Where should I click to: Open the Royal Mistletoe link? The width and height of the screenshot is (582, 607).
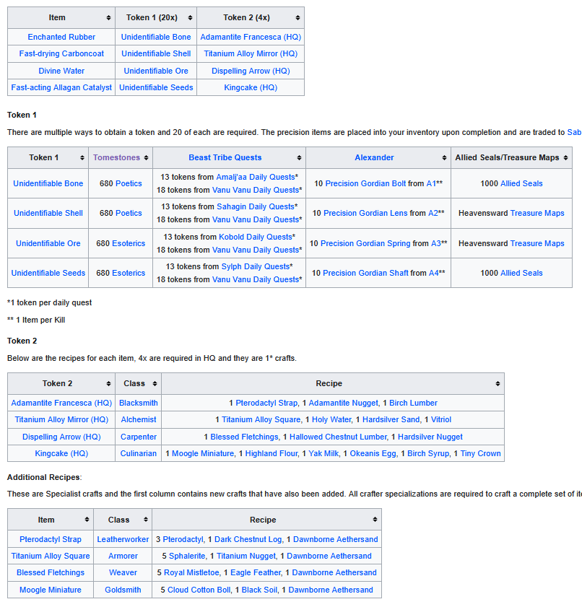click(191, 573)
